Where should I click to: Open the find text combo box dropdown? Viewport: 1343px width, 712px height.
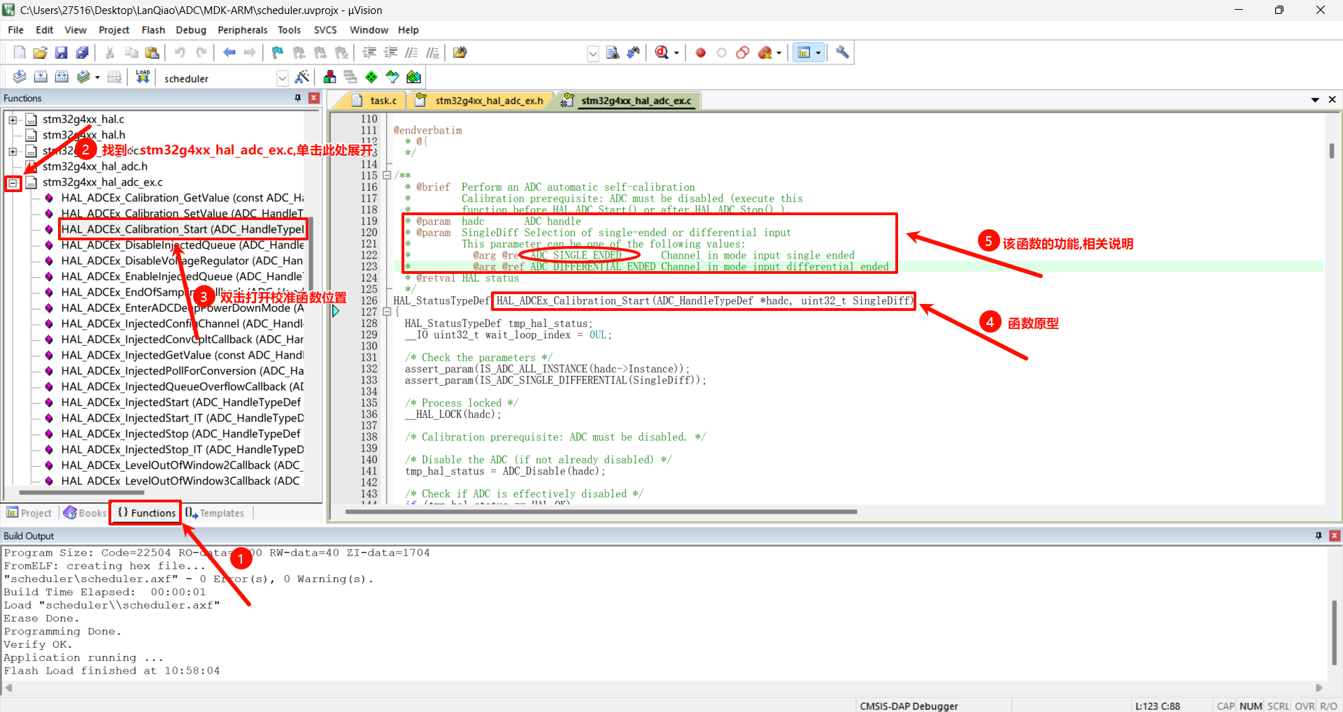click(x=593, y=53)
